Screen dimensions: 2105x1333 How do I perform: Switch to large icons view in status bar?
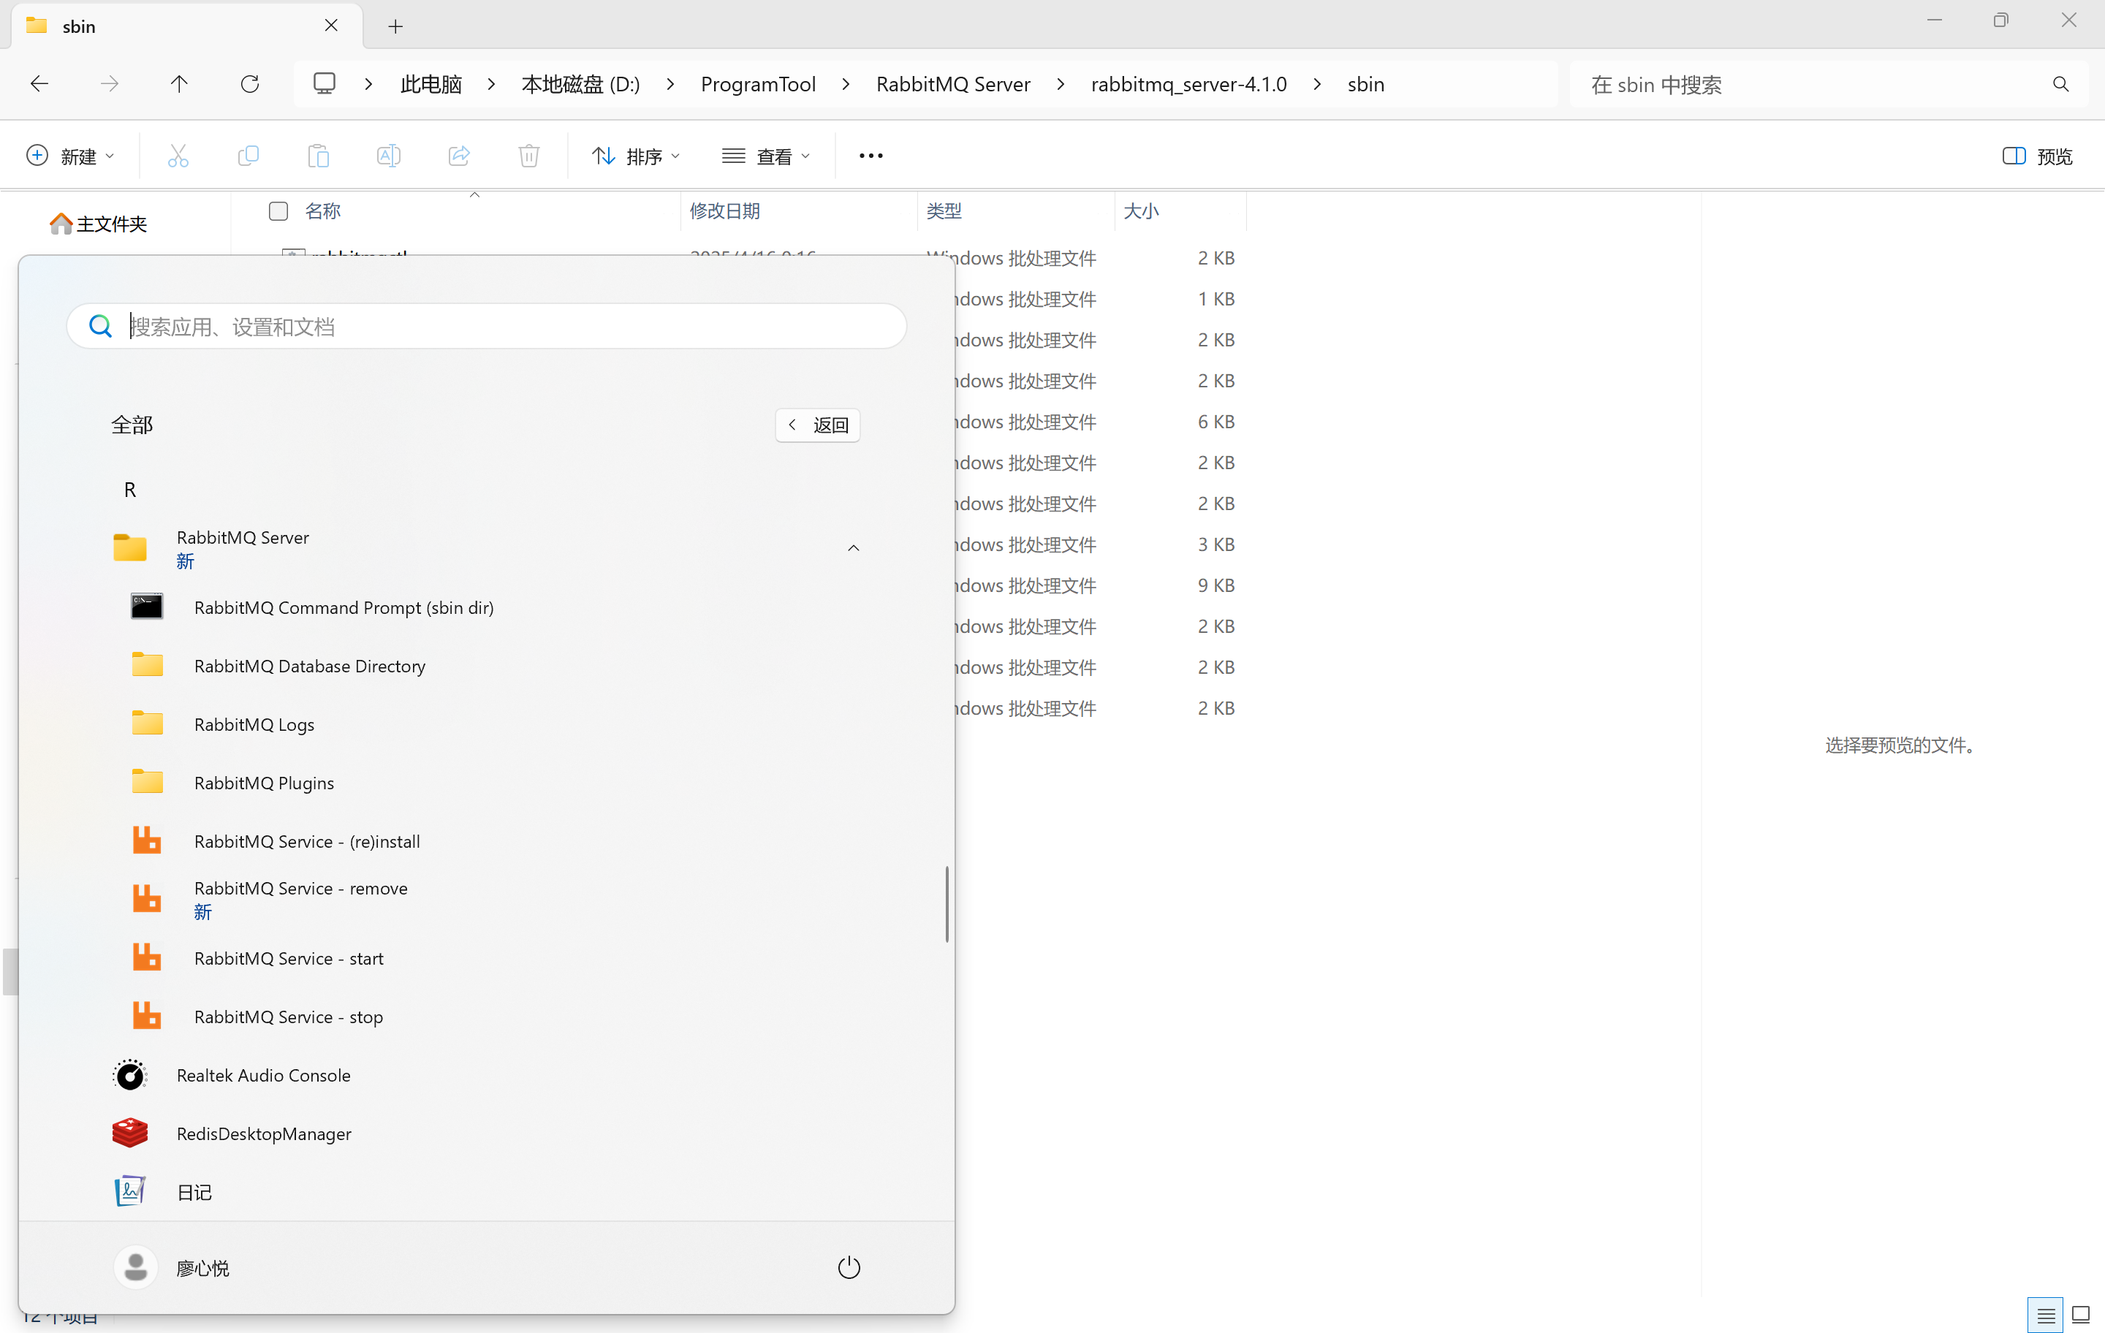click(x=2081, y=1315)
